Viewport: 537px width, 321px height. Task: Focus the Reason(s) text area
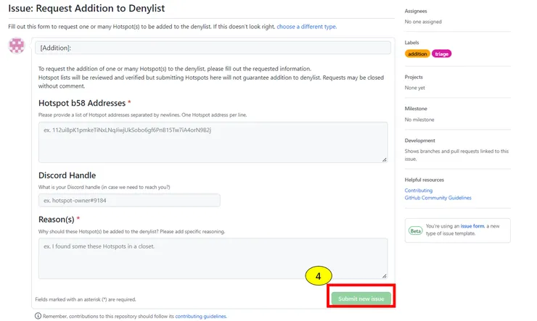pos(213,259)
